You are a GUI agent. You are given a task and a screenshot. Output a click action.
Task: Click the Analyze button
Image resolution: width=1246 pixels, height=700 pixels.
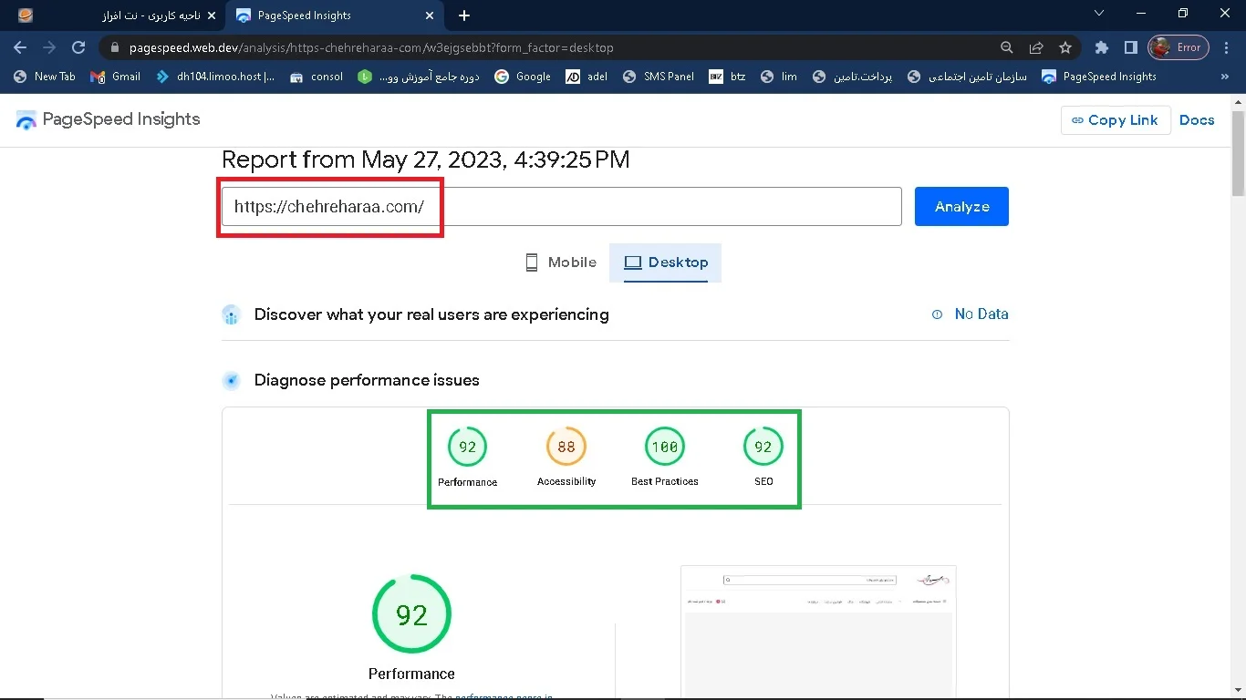click(x=961, y=207)
